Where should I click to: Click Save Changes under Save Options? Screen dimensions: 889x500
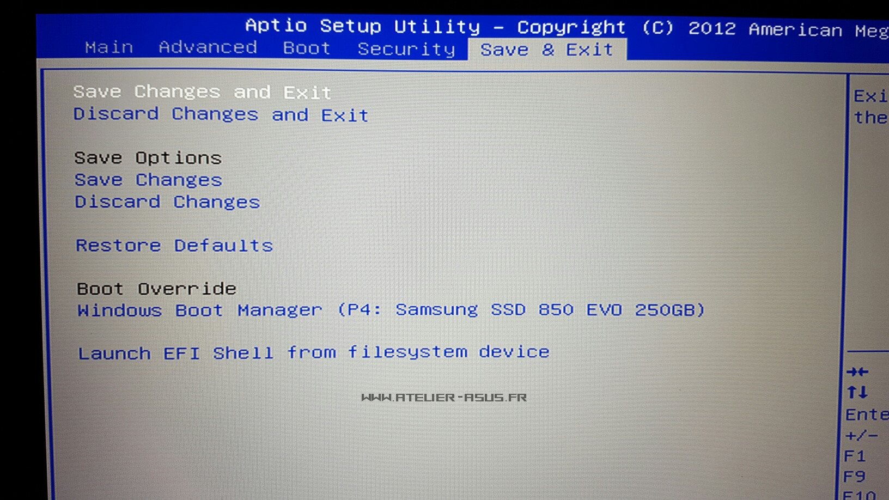coord(148,180)
